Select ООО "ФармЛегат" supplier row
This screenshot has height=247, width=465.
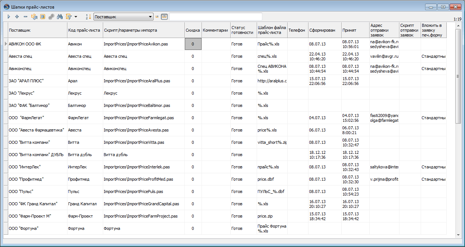click(x=38, y=118)
